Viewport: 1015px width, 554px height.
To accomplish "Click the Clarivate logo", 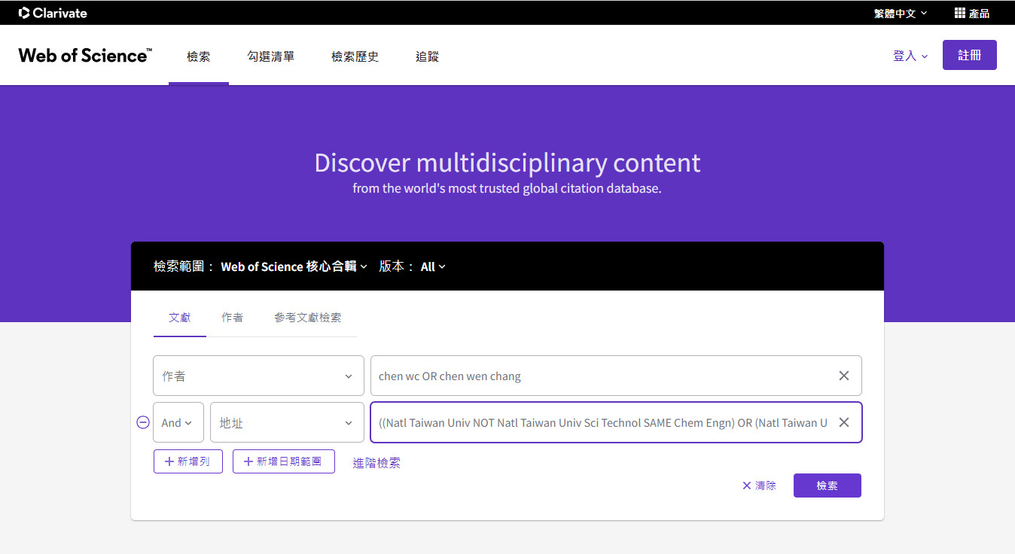I will (53, 13).
